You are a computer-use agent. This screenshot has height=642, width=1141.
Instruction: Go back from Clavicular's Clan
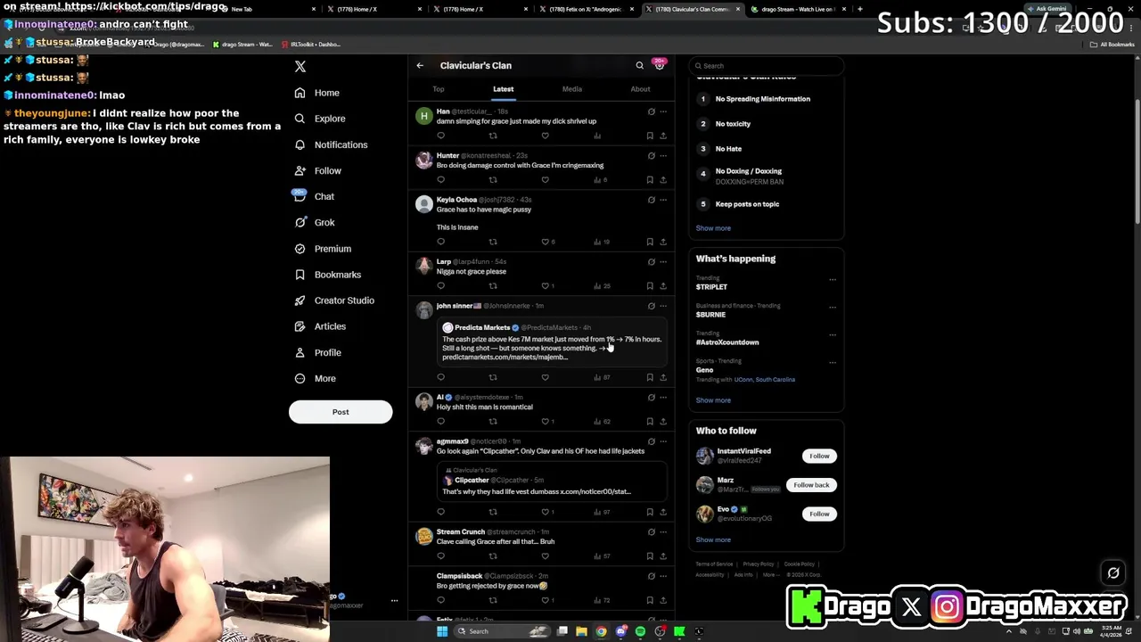(x=420, y=65)
